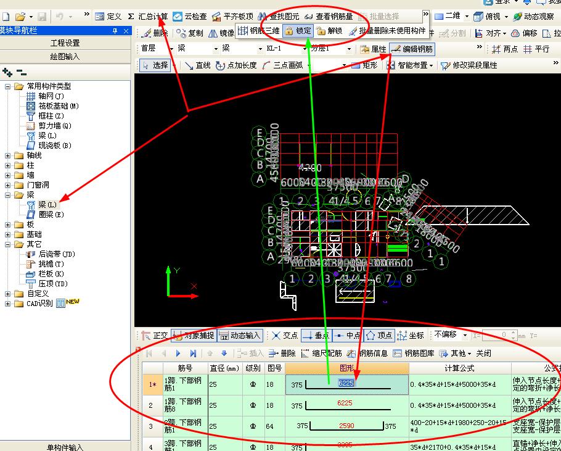561x451 pixels.
Task: Jump to last rebar record arrow
Action: pyautogui.click(x=193, y=354)
